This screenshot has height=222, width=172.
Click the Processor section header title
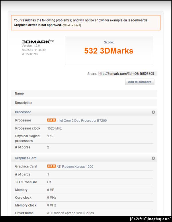(x=23, y=112)
